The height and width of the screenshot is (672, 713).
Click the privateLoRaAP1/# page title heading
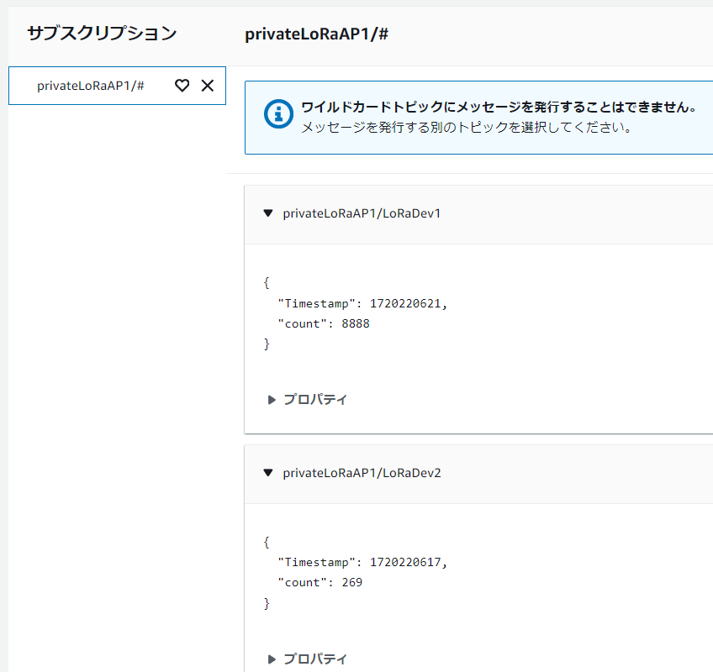[316, 34]
